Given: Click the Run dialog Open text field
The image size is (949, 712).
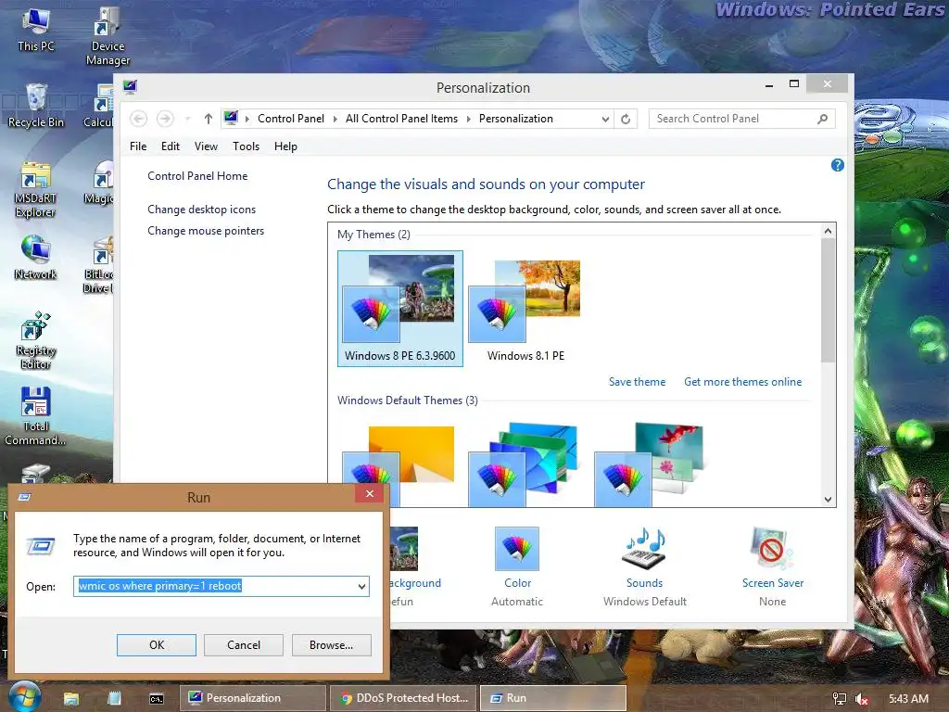Looking at the screenshot, I should pyautogui.click(x=215, y=586).
